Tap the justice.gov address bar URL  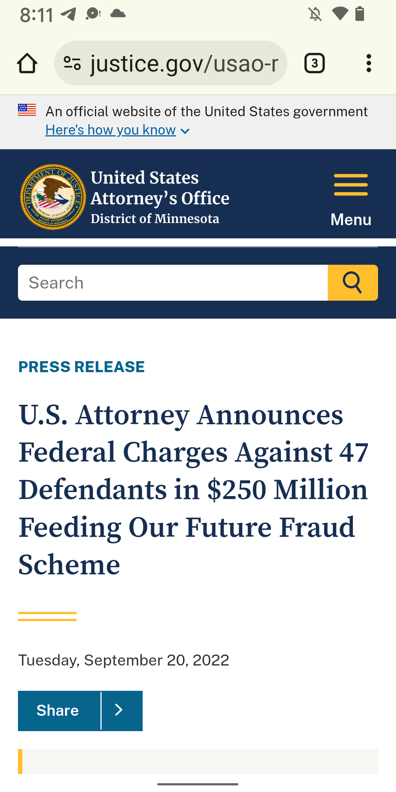[183, 63]
